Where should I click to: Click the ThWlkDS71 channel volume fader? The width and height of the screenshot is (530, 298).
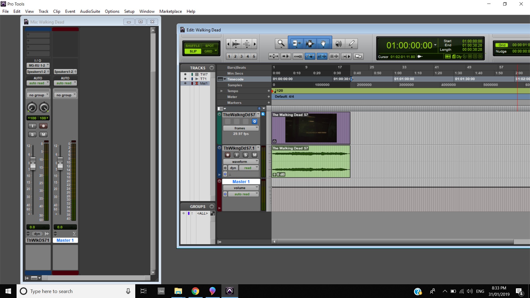(x=33, y=163)
